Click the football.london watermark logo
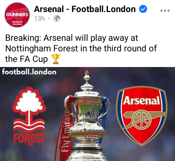Viewport: 175px width, 161px height. coord(29,72)
